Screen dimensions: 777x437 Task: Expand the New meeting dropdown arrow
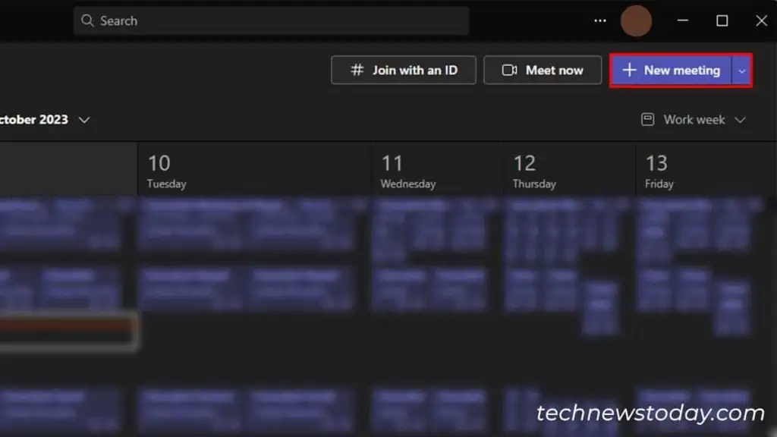741,71
